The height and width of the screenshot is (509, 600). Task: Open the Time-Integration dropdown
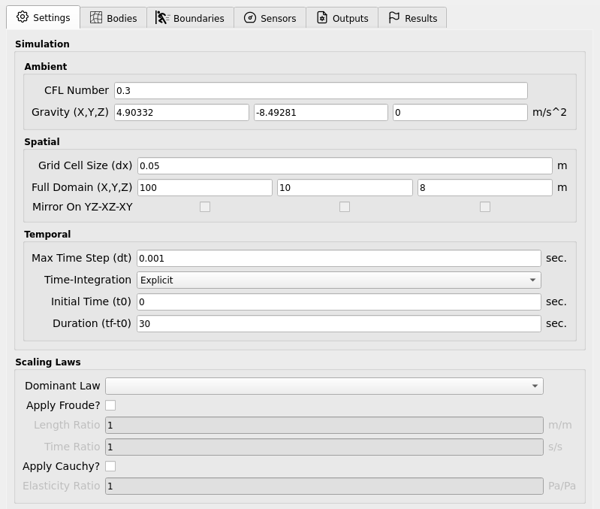coord(339,280)
